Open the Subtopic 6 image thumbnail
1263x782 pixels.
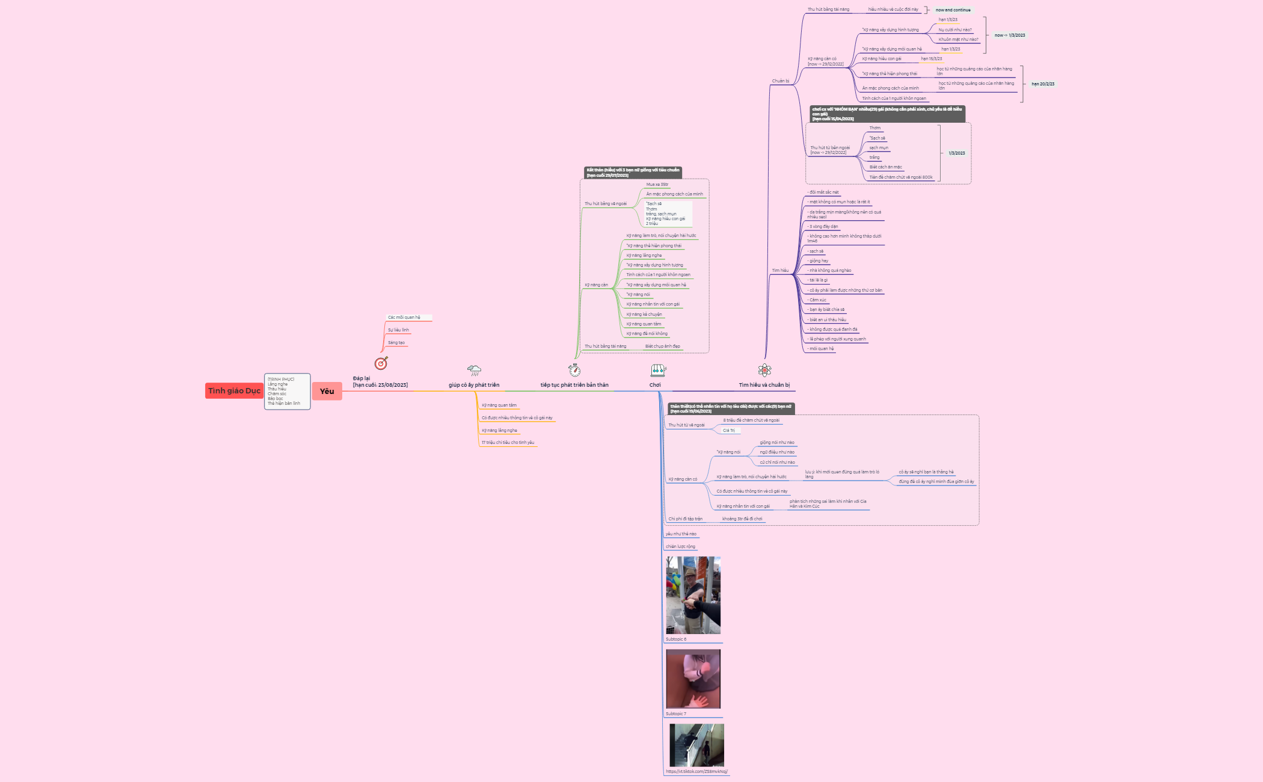[x=693, y=595]
